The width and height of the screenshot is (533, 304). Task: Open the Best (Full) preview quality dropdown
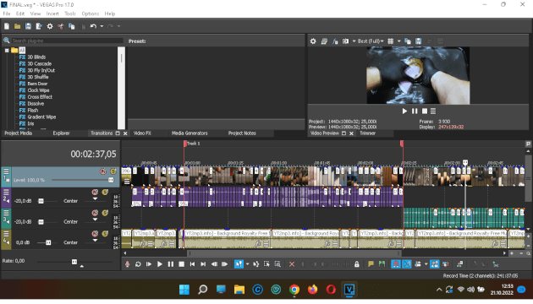click(371, 41)
